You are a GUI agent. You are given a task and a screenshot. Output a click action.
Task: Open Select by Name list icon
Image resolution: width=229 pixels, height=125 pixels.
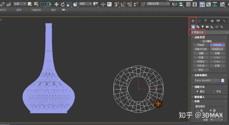[36, 4]
